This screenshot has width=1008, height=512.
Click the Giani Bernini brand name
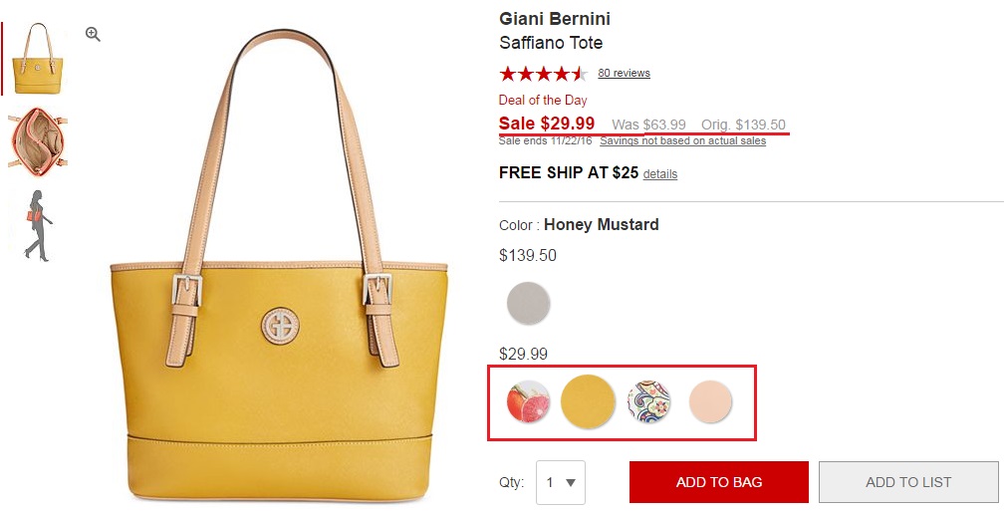555,19
